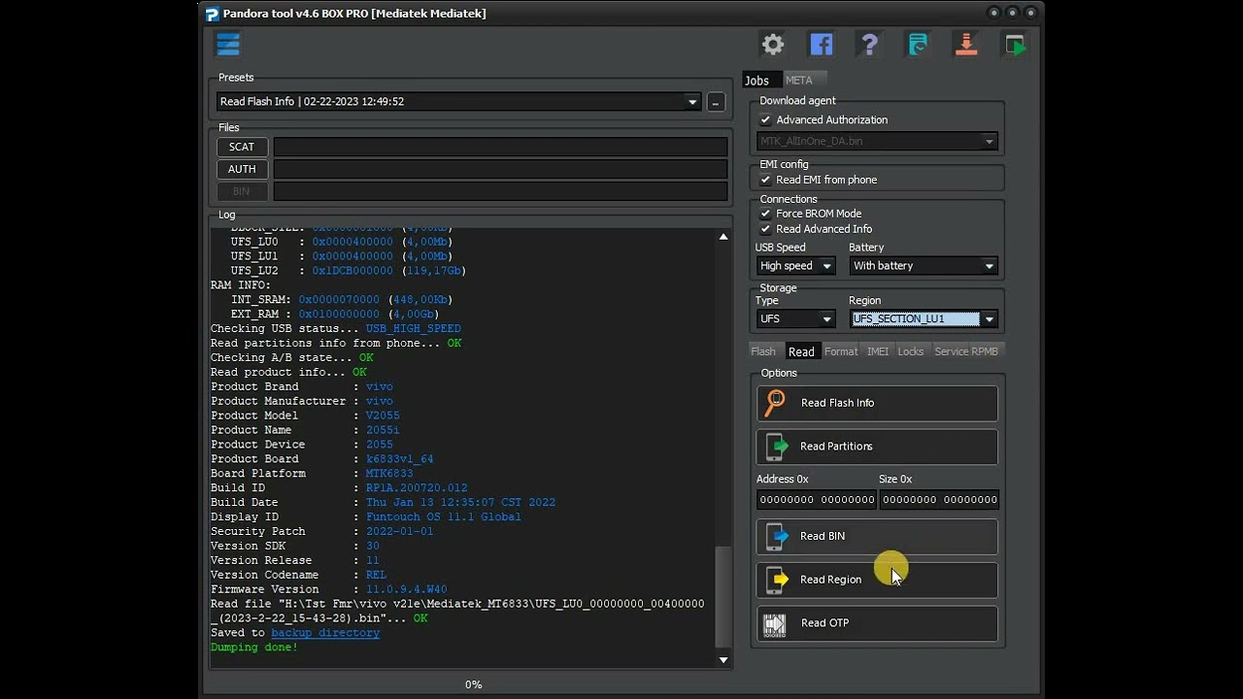Screen dimensions: 1243x699
Task: Click the 'Checking A/B state...' log line
Action: coord(292,358)
